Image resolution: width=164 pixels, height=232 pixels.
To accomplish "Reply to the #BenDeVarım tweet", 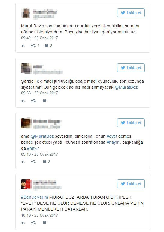I will (x=23, y=223).
